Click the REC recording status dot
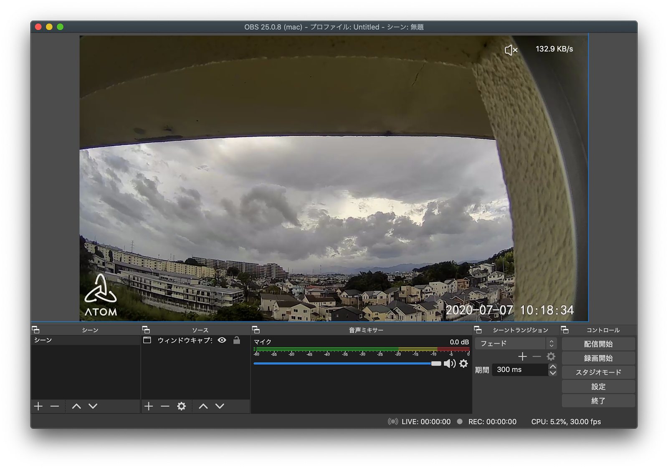 tap(460, 421)
